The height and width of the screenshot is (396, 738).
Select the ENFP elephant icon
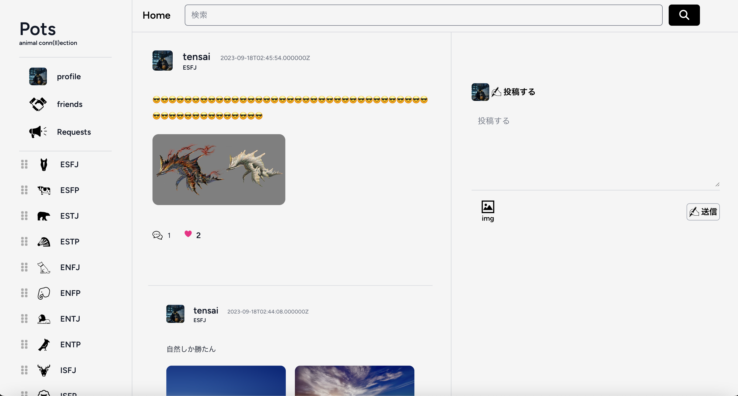click(x=44, y=293)
